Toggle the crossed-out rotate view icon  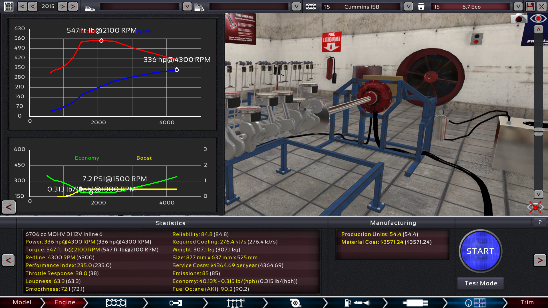click(x=535, y=207)
